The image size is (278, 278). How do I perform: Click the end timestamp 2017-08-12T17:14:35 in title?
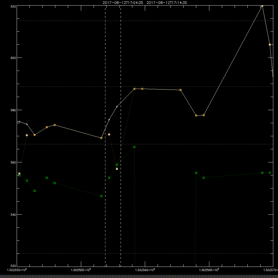pyautogui.click(x=167, y=3)
